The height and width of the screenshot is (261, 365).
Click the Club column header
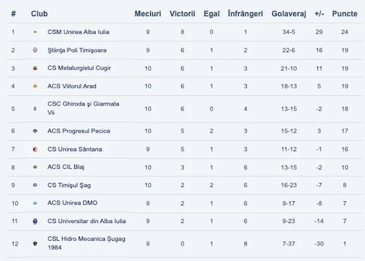click(39, 14)
